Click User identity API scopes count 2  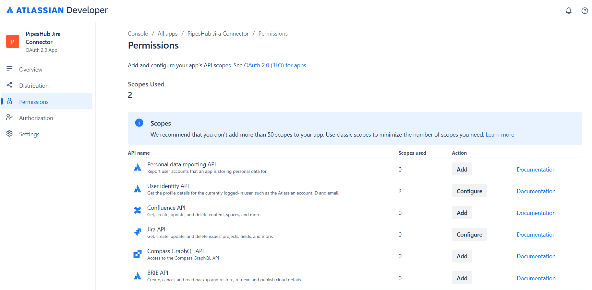click(400, 191)
